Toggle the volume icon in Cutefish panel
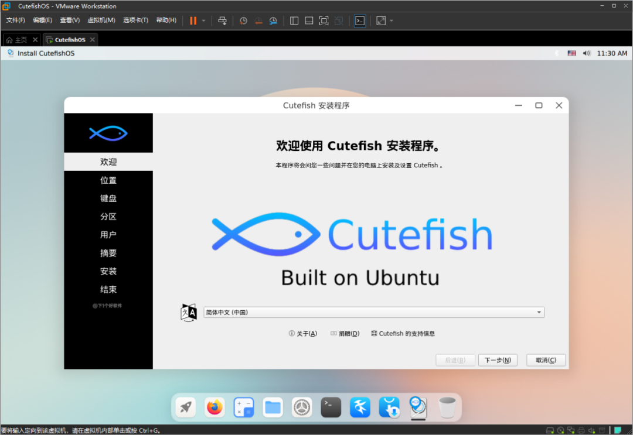Image resolution: width=633 pixels, height=435 pixels. coord(587,53)
